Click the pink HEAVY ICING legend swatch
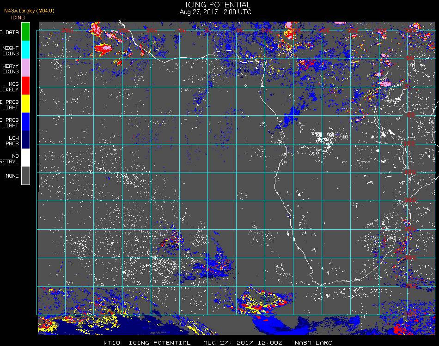This screenshot has height=346, width=439. tap(25, 67)
